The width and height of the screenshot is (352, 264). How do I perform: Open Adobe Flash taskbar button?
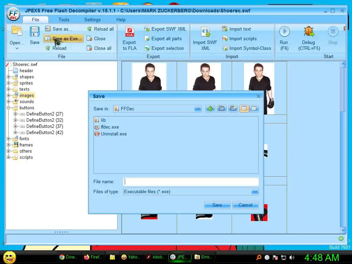[x=156, y=257]
